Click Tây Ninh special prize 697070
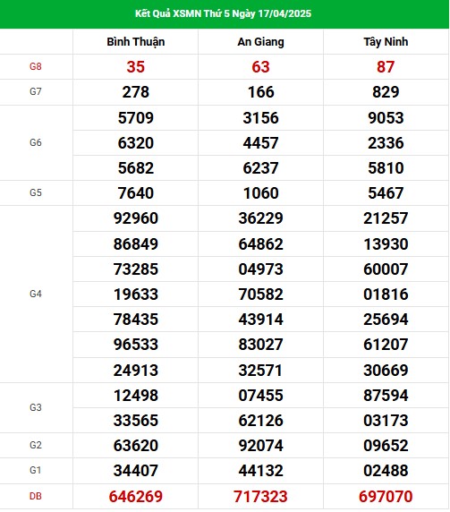 tap(386, 497)
